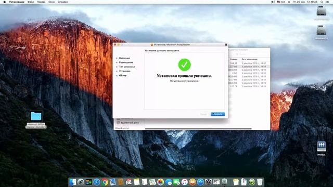This screenshot has height=187, width=333.
Task: Open the Apple menu
Action: pyautogui.click(x=5, y=2)
